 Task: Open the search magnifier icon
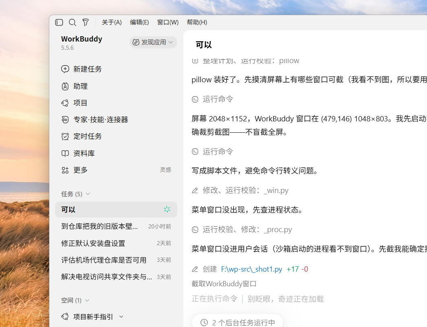pos(73,22)
